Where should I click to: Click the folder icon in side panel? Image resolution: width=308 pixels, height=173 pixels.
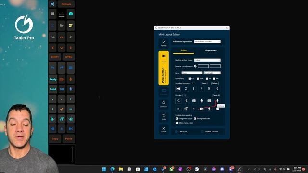(x=62, y=25)
